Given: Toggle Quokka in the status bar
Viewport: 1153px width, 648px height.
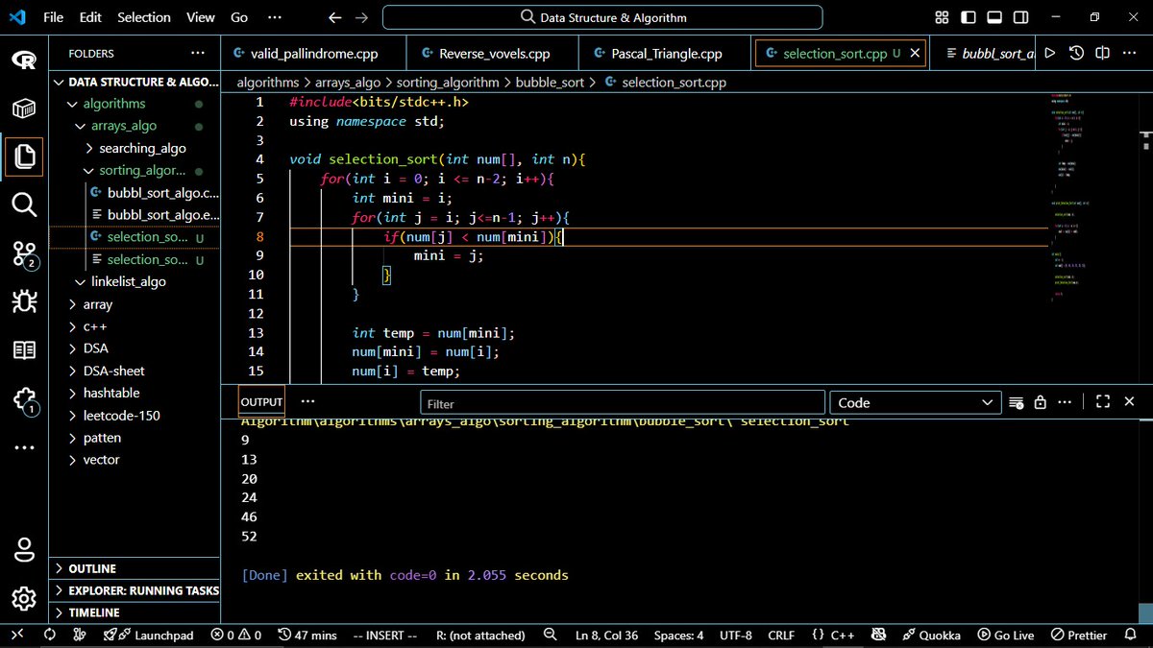Looking at the screenshot, I should pyautogui.click(x=932, y=635).
